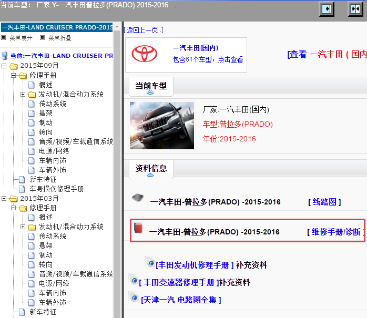The height and width of the screenshot is (318, 367).
Task: Click the Toyota logo image
Action: pyautogui.click(x=145, y=54)
